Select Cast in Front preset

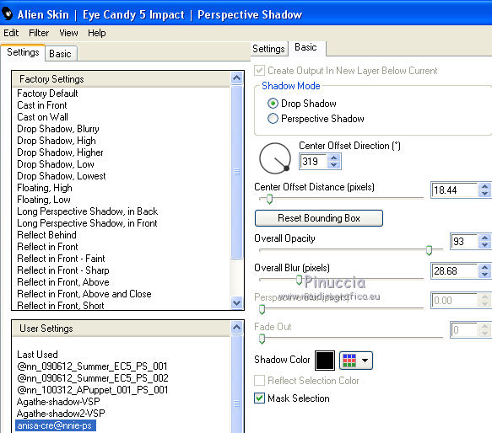click(x=42, y=105)
